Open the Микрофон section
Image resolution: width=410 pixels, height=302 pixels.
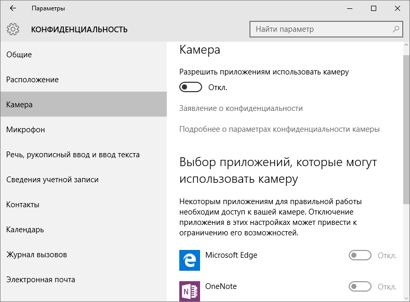pyautogui.click(x=84, y=129)
